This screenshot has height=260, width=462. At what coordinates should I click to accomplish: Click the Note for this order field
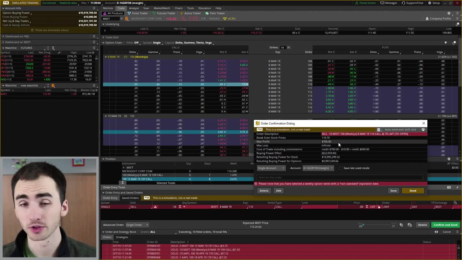coord(339,177)
